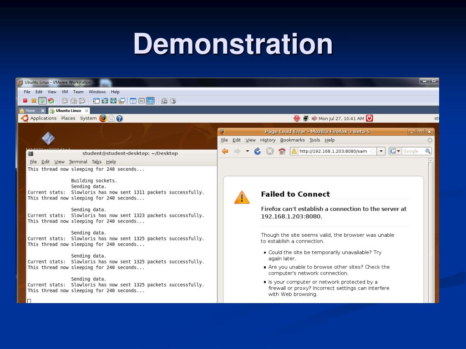Open the Google search engine selector dropdown
The width and height of the screenshot is (466, 349).
coord(395,151)
